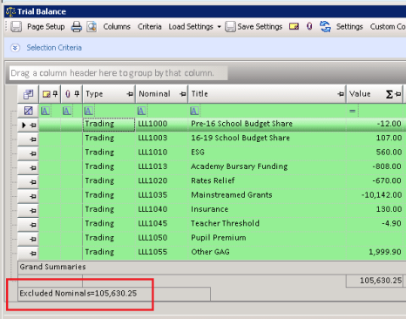Toggle row pin for Pupil Premium row
Image resolution: width=406 pixels, height=319 pixels.
point(33,239)
